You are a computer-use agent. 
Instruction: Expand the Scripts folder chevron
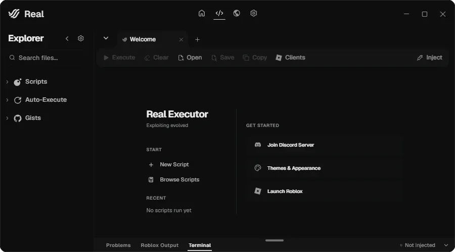[7, 82]
